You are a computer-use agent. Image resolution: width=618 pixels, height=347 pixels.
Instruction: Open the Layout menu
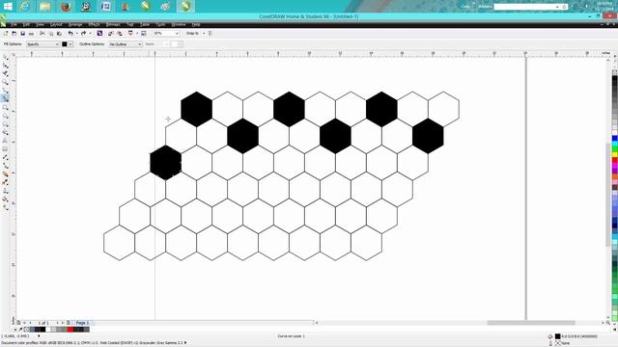(56, 24)
